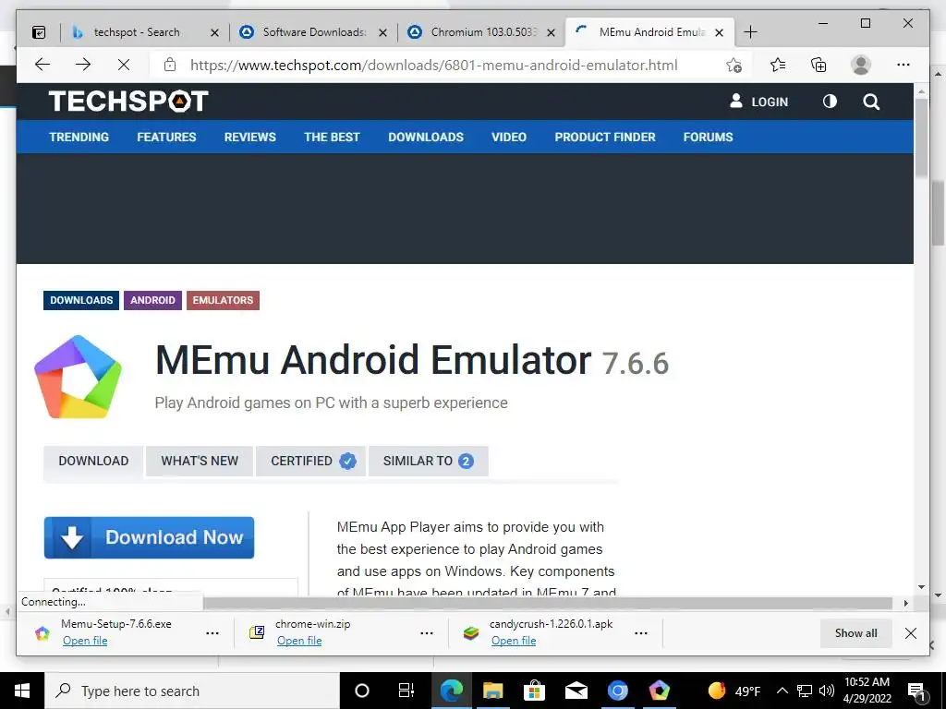Viewport: 946px width, 709px height.
Task: Select the CERTIFIED page tab
Action: (x=312, y=462)
